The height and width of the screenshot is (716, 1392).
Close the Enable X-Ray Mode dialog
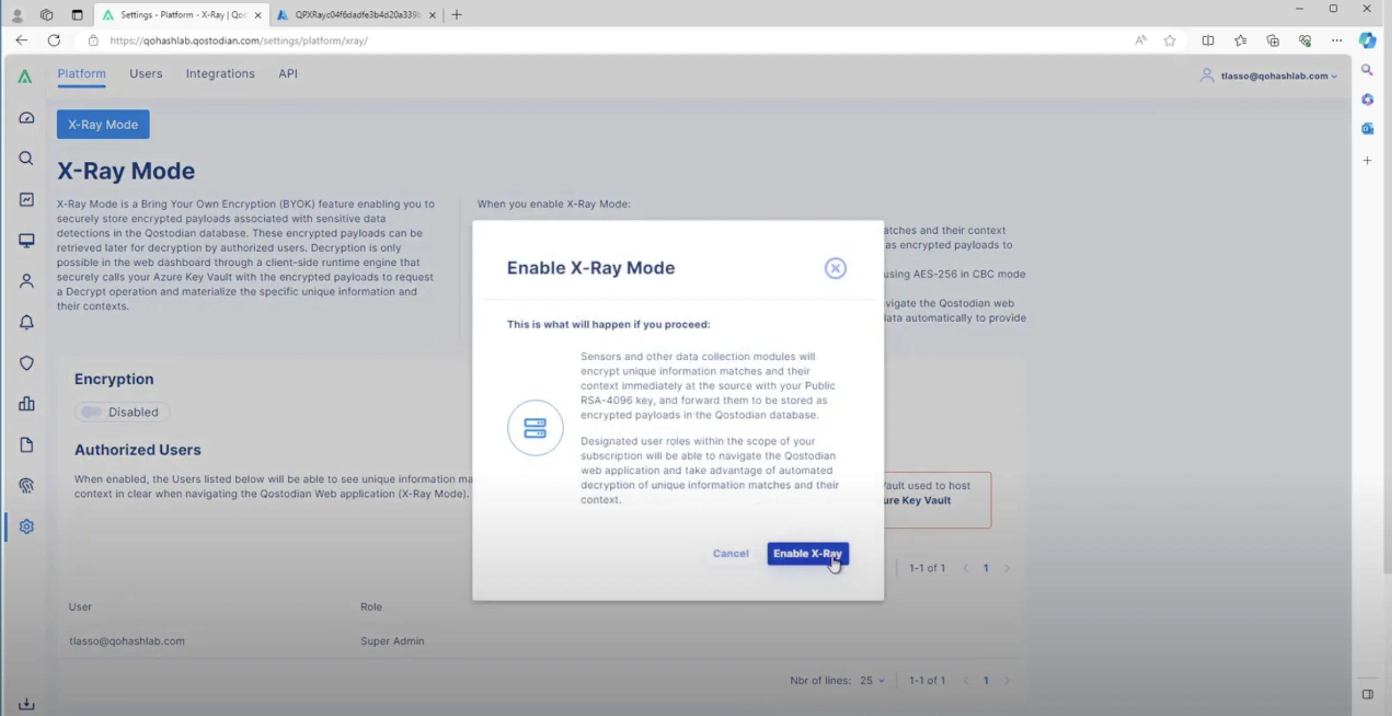coord(835,268)
